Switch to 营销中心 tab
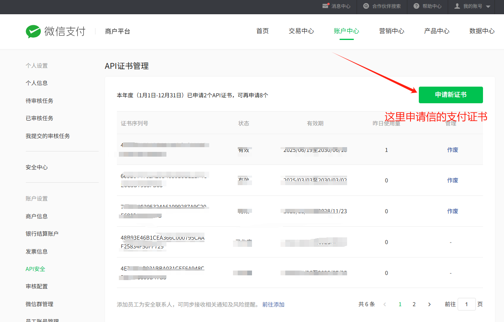The image size is (504, 322). point(391,31)
